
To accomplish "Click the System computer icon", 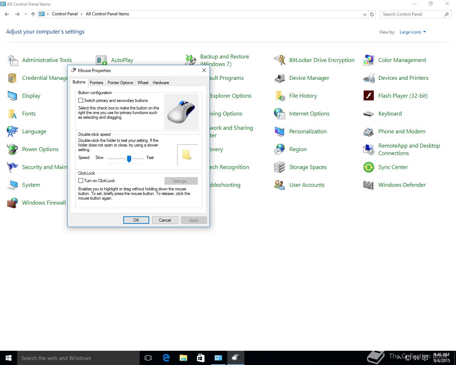I will [x=12, y=185].
